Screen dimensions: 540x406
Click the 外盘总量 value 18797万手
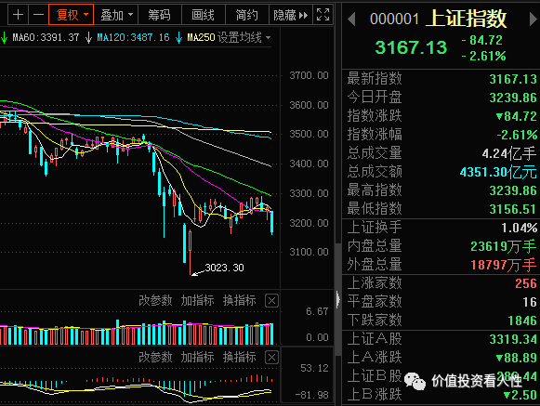click(x=504, y=265)
